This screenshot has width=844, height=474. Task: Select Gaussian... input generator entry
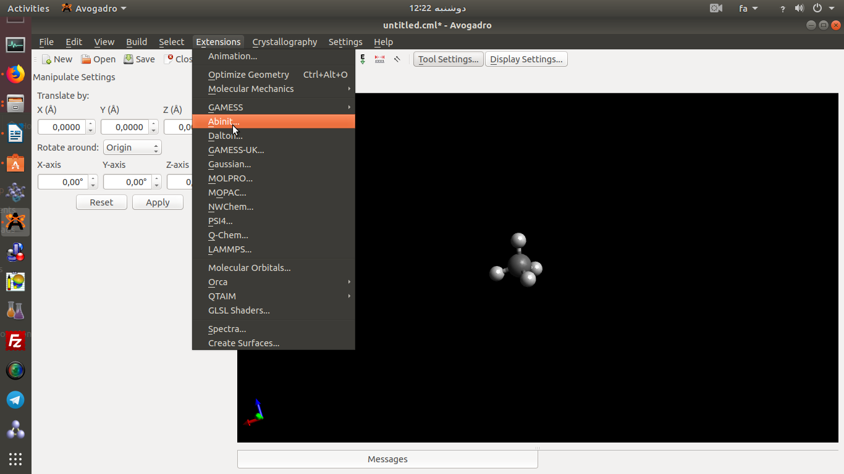click(274, 164)
